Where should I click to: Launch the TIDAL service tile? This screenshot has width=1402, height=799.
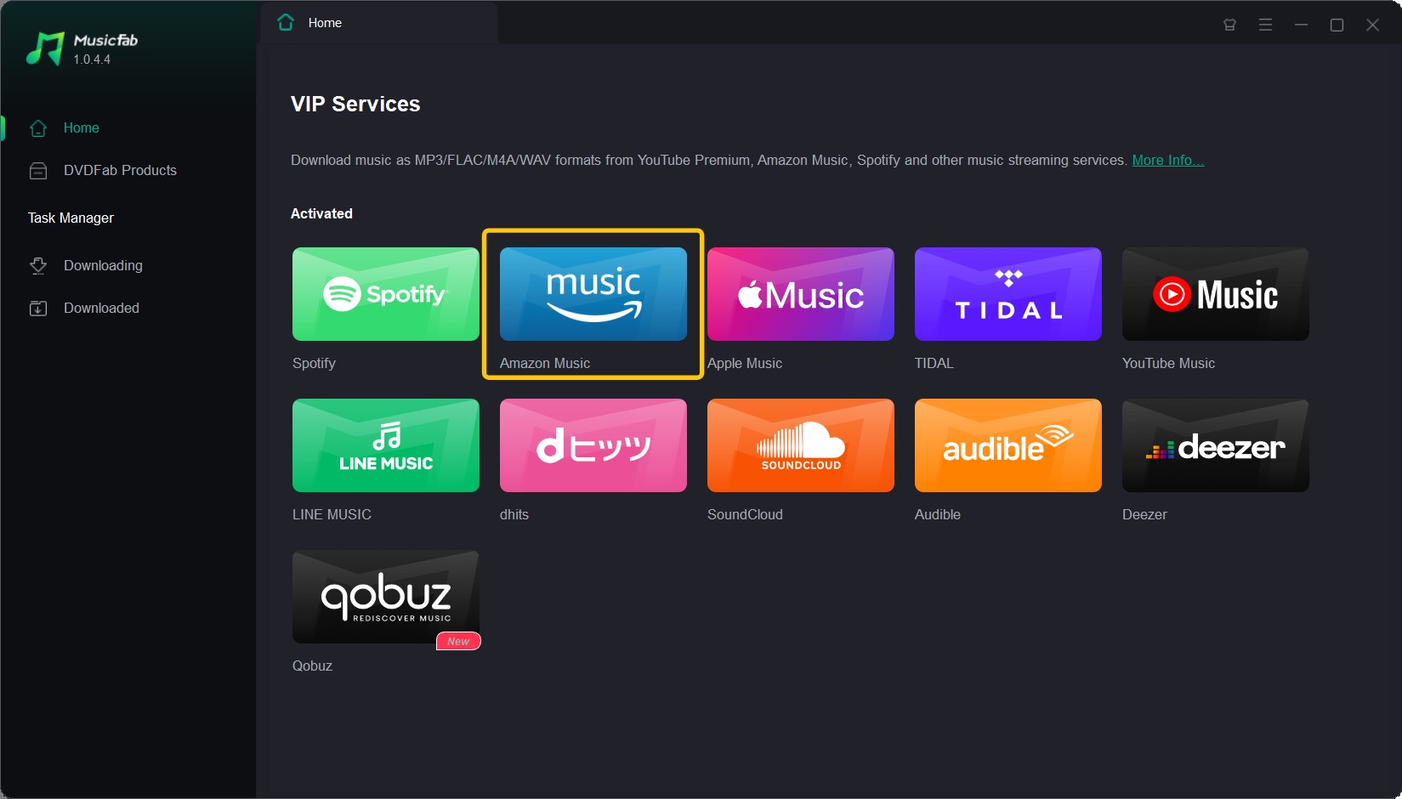click(x=1008, y=294)
